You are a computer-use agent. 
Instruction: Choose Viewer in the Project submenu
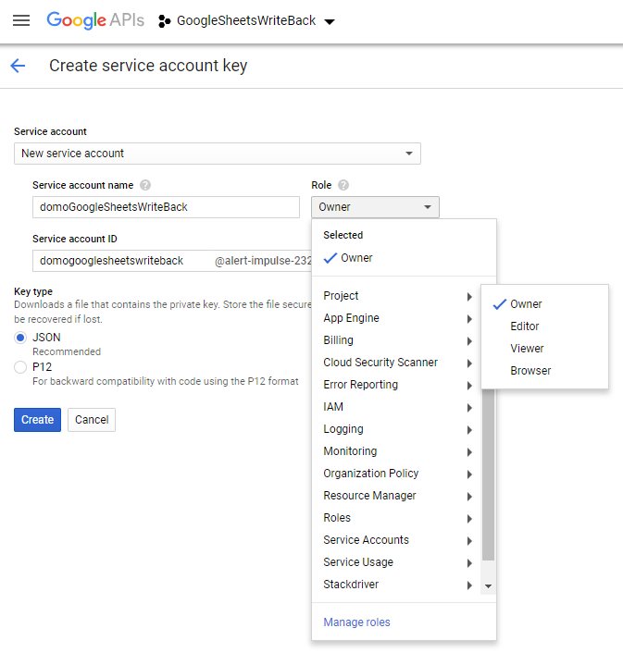click(x=545, y=348)
